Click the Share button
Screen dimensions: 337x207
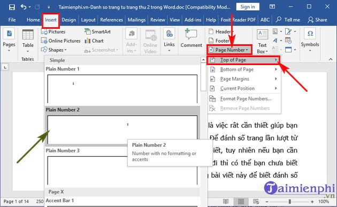[x=317, y=20]
